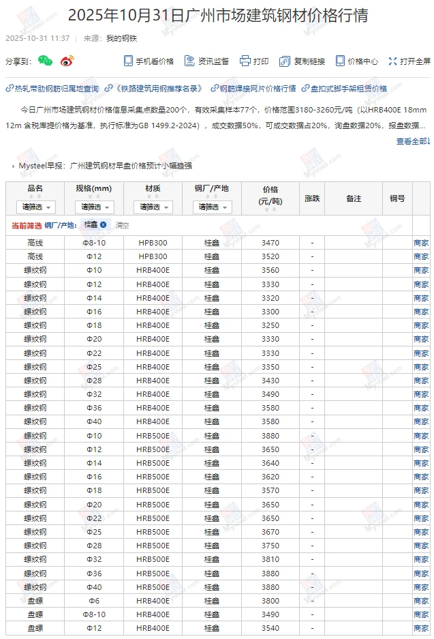Open 商家 for HRB500E Φ28 螺纹钢 row

coord(421,546)
